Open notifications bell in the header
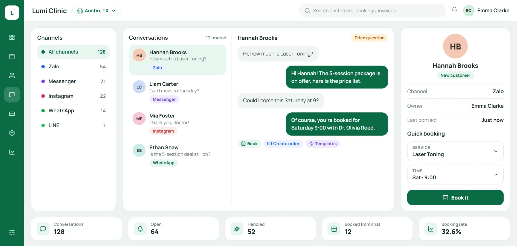The height and width of the screenshot is (246, 517). pyautogui.click(x=454, y=10)
